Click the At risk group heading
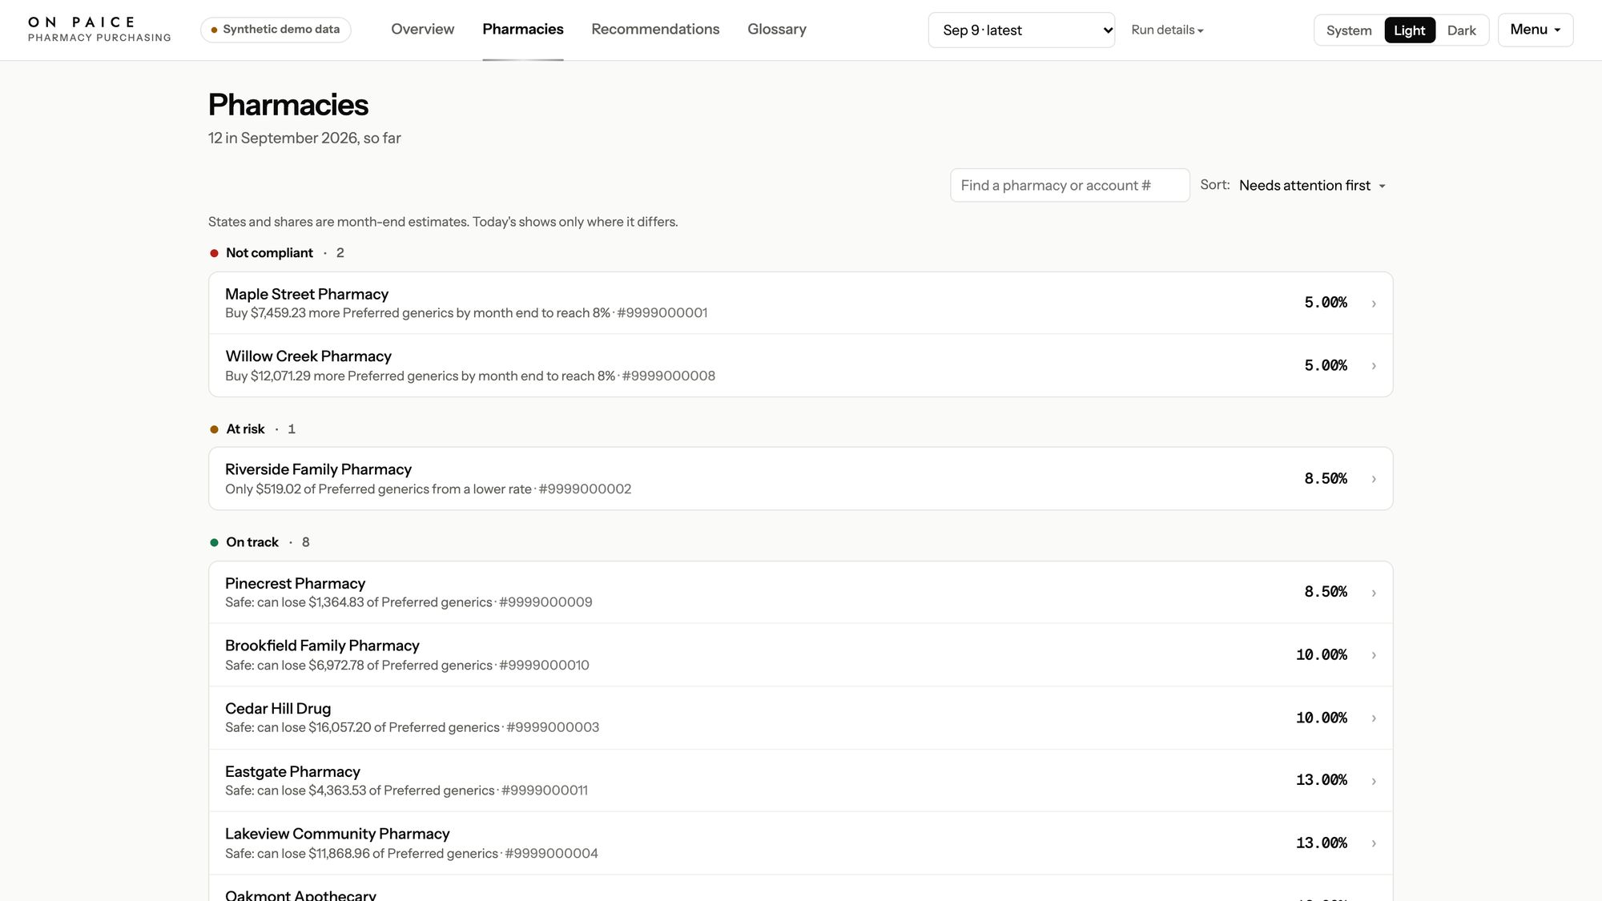 pos(245,429)
